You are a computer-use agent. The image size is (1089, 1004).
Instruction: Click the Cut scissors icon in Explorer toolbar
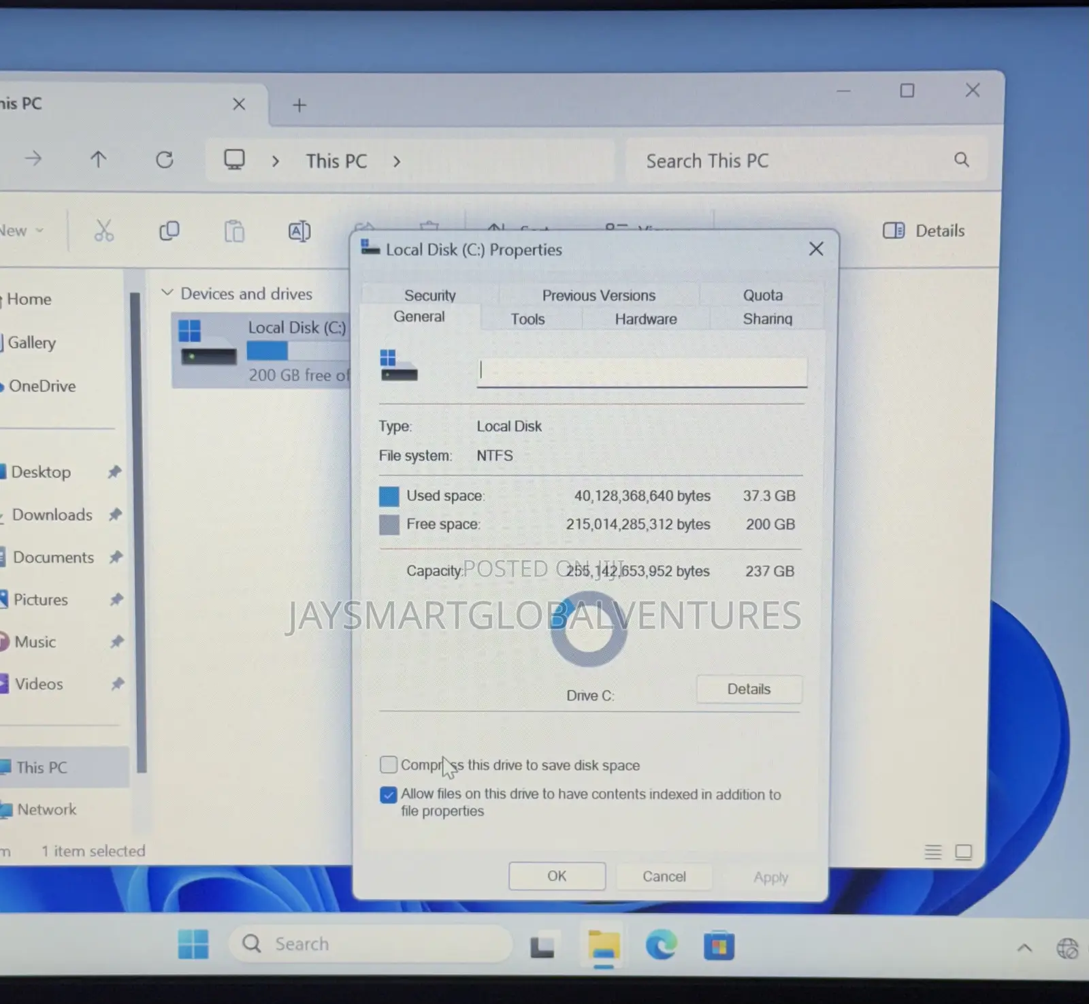[x=104, y=231]
